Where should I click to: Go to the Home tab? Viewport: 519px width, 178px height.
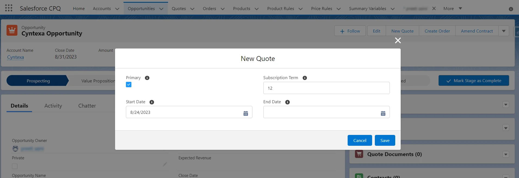click(79, 8)
